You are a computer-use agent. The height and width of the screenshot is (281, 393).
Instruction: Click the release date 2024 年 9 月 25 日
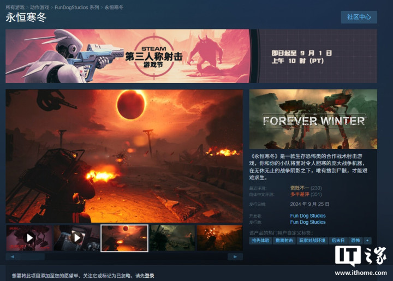coord(309,204)
